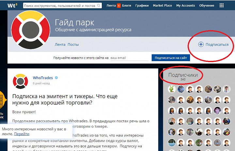This screenshot has width=235, height=151.
Task: Click the Подписаться link
Action: point(217,44)
